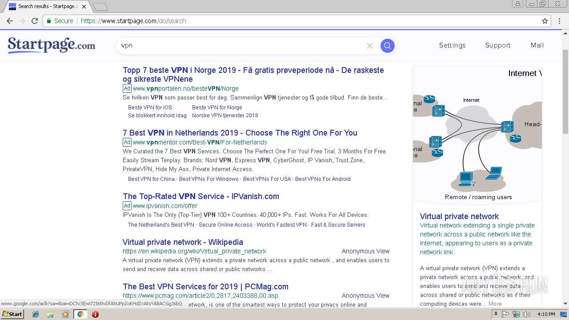Viewport: 569px width, 320px height.
Task: Click the network tray icon
Action: pos(516,314)
